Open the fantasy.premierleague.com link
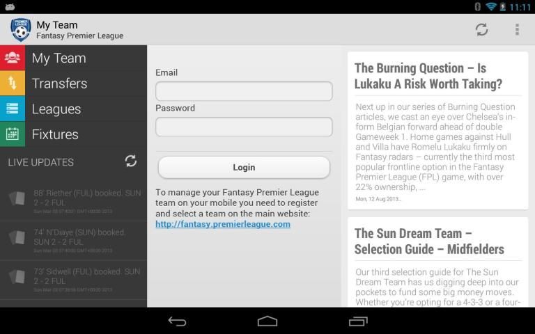 [x=223, y=224]
